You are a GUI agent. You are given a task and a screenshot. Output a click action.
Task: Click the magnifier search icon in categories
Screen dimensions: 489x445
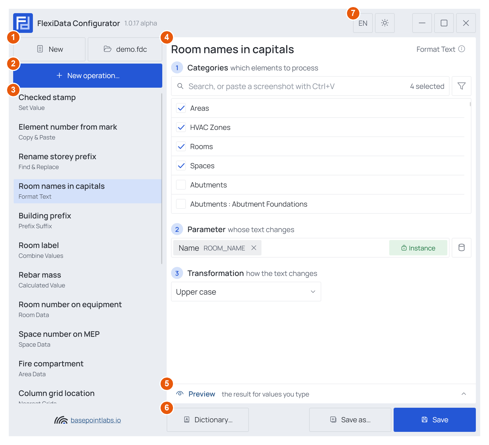click(x=180, y=86)
